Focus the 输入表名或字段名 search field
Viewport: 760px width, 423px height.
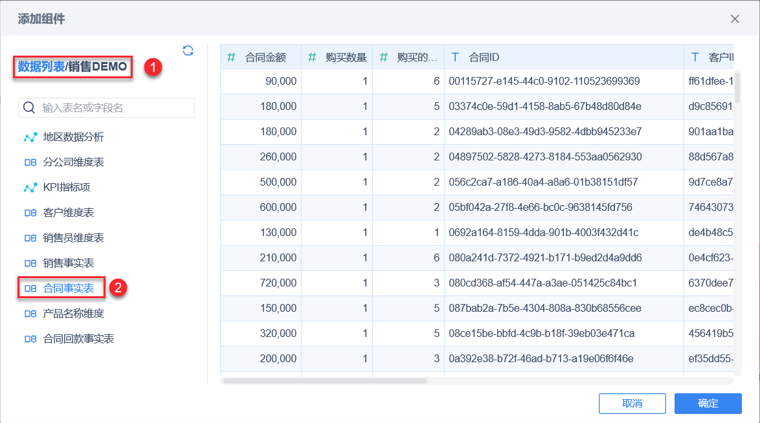pos(107,107)
